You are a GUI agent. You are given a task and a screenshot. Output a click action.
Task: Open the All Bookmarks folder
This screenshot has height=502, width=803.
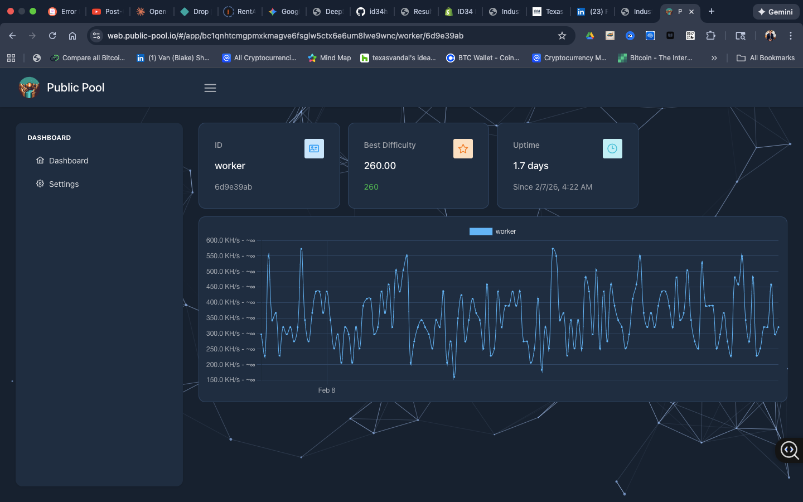[765, 58]
